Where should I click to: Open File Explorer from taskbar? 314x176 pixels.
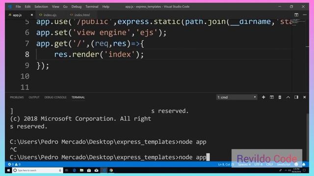pyautogui.click(x=81, y=170)
